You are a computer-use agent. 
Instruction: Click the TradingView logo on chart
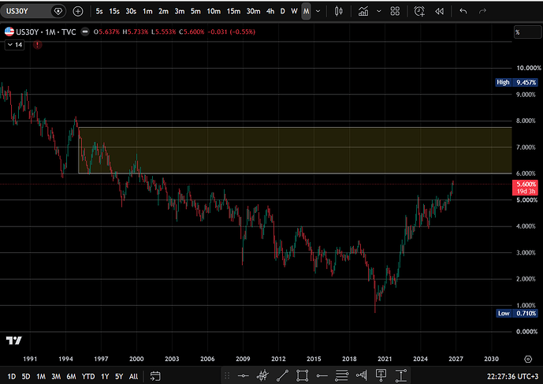14,341
